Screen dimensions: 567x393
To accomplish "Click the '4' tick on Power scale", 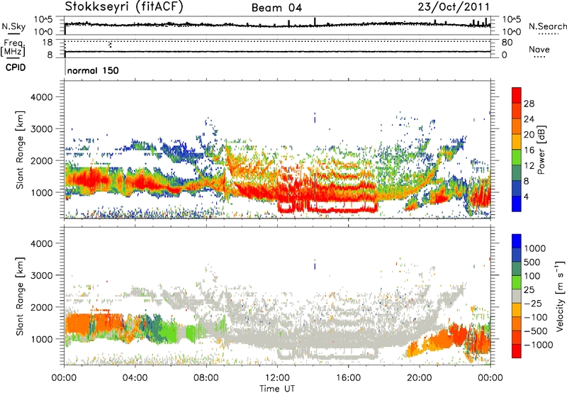I will pos(526,197).
